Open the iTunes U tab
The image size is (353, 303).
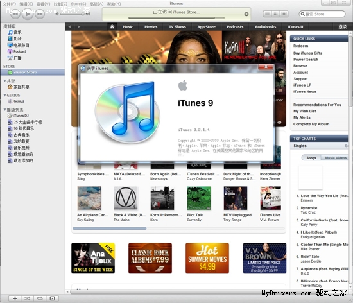(x=295, y=27)
